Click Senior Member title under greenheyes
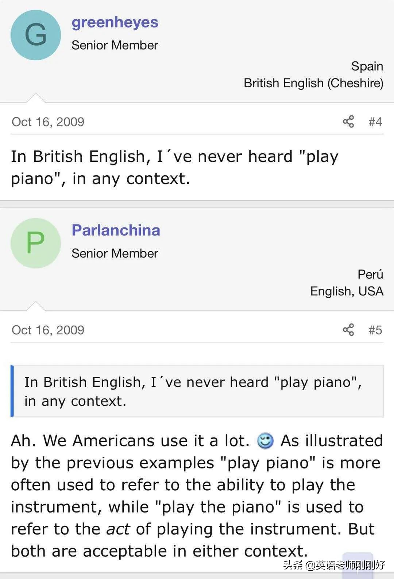 pyautogui.click(x=115, y=45)
